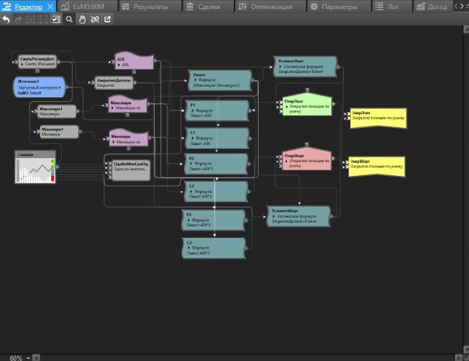
Task: Click the Главная chart panel thumbnail
Action: pyautogui.click(x=34, y=169)
